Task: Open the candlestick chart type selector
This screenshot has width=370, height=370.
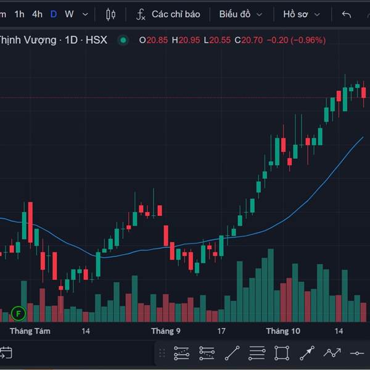Action: pos(110,15)
